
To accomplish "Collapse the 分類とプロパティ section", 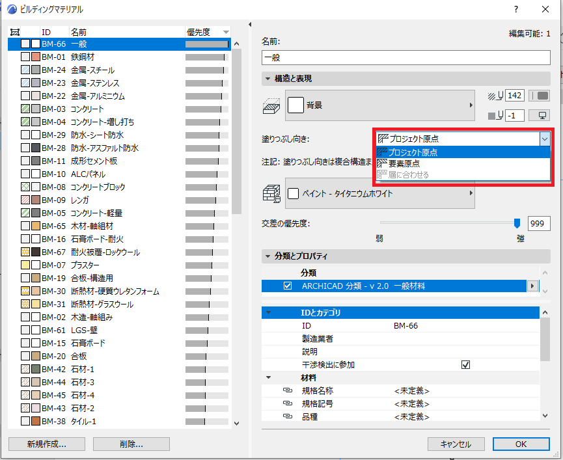I will click(x=268, y=256).
